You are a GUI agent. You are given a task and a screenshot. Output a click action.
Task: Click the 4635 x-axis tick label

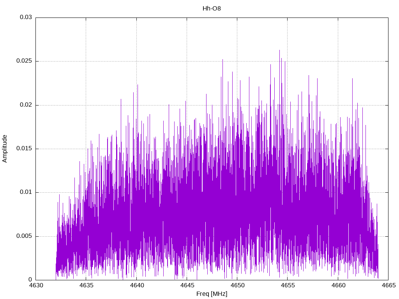point(86,285)
